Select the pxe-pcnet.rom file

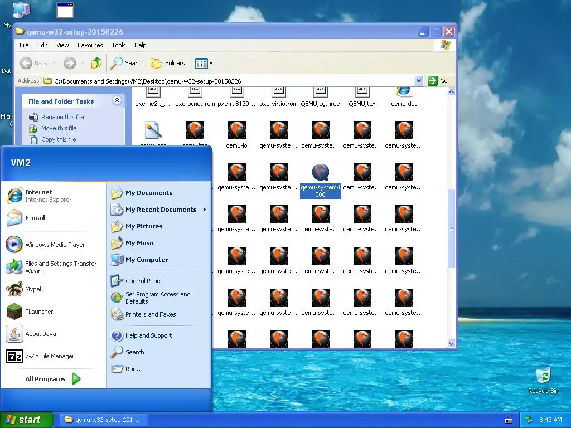(x=195, y=97)
